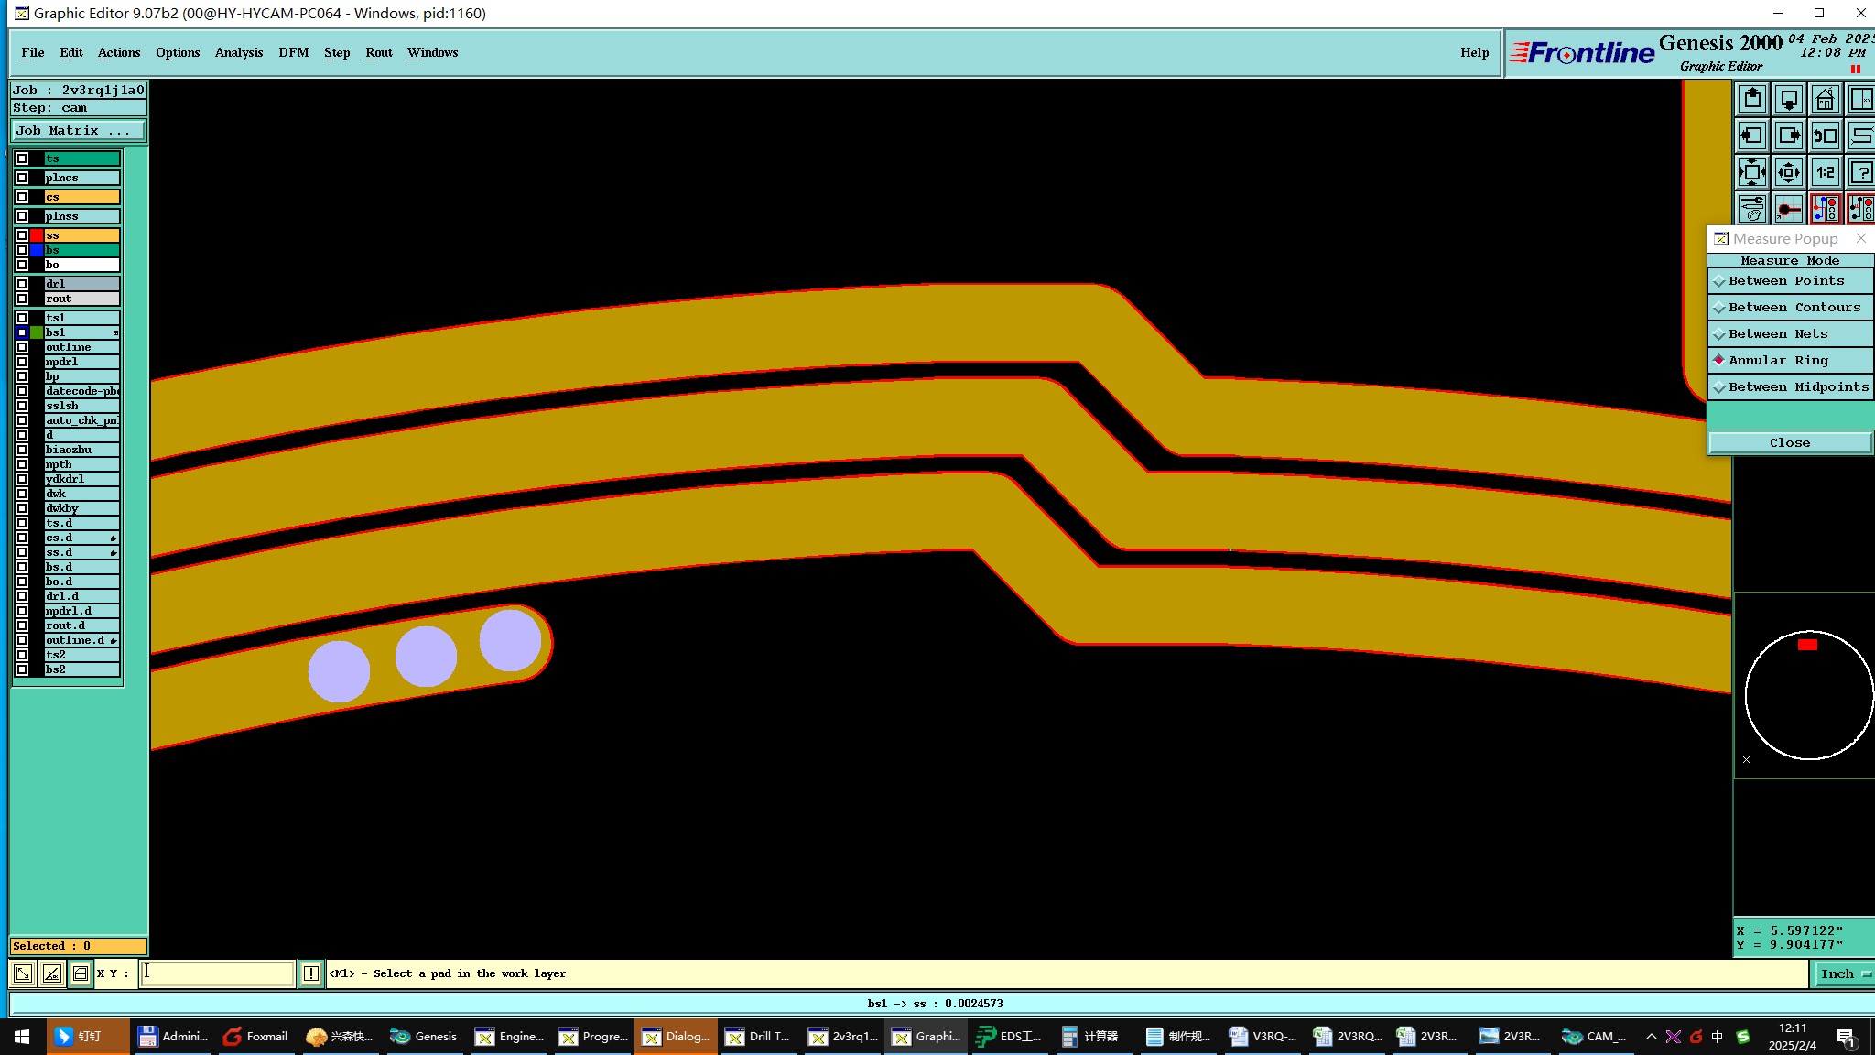Toggle the outline layer checkbox
Screen dimensions: 1875x1055
pyautogui.click(x=22, y=347)
